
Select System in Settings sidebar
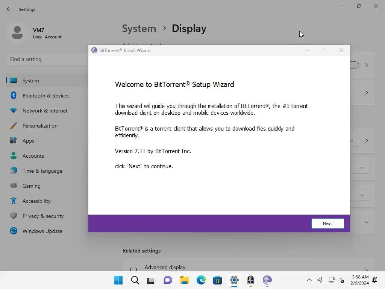point(47,81)
